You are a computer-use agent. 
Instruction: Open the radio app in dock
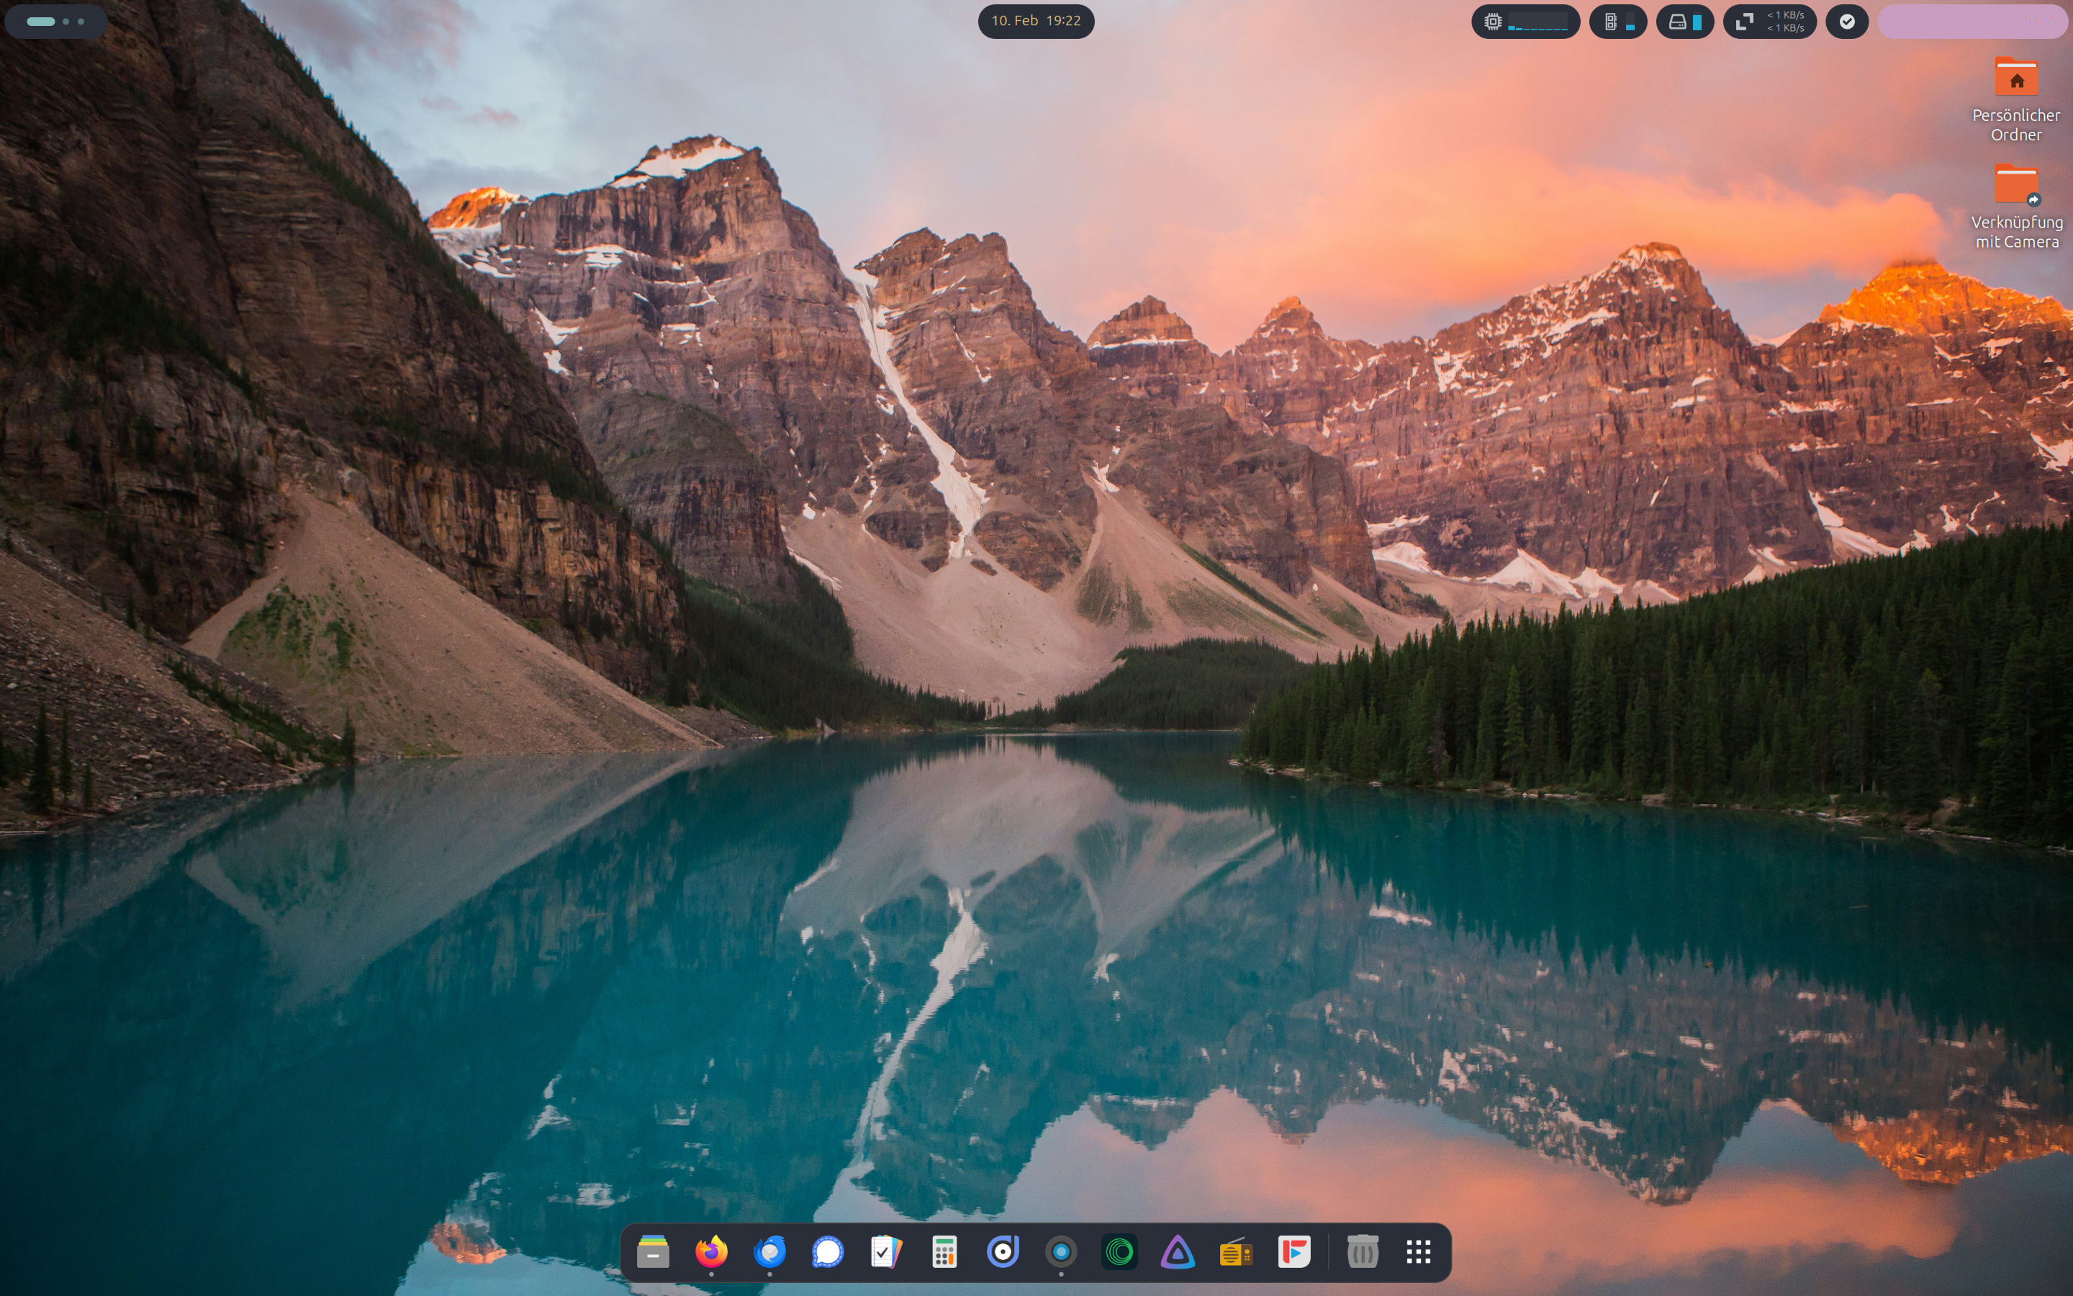(1236, 1252)
